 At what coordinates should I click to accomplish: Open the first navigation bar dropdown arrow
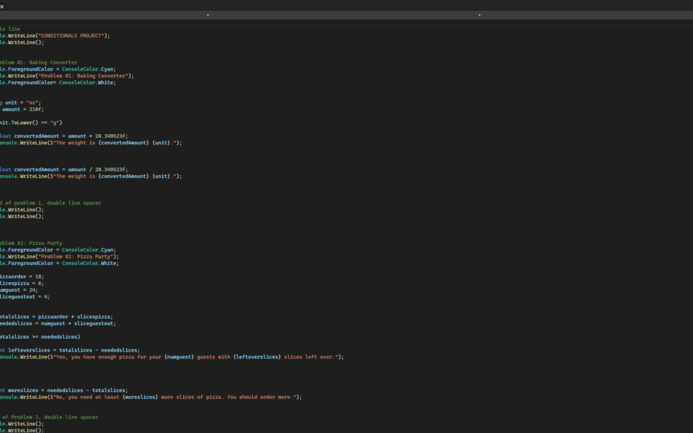point(208,15)
